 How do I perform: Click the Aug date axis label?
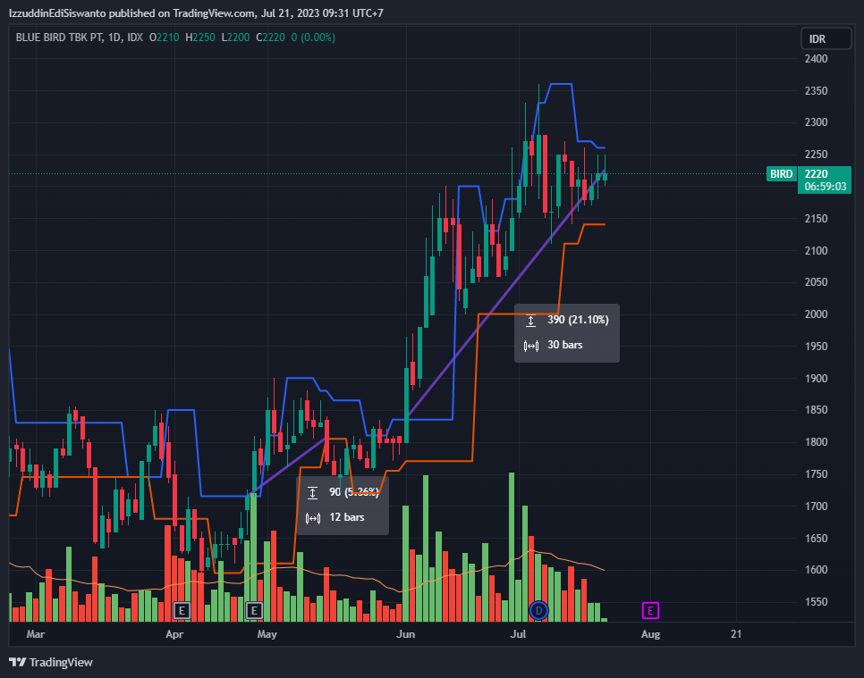tap(650, 634)
